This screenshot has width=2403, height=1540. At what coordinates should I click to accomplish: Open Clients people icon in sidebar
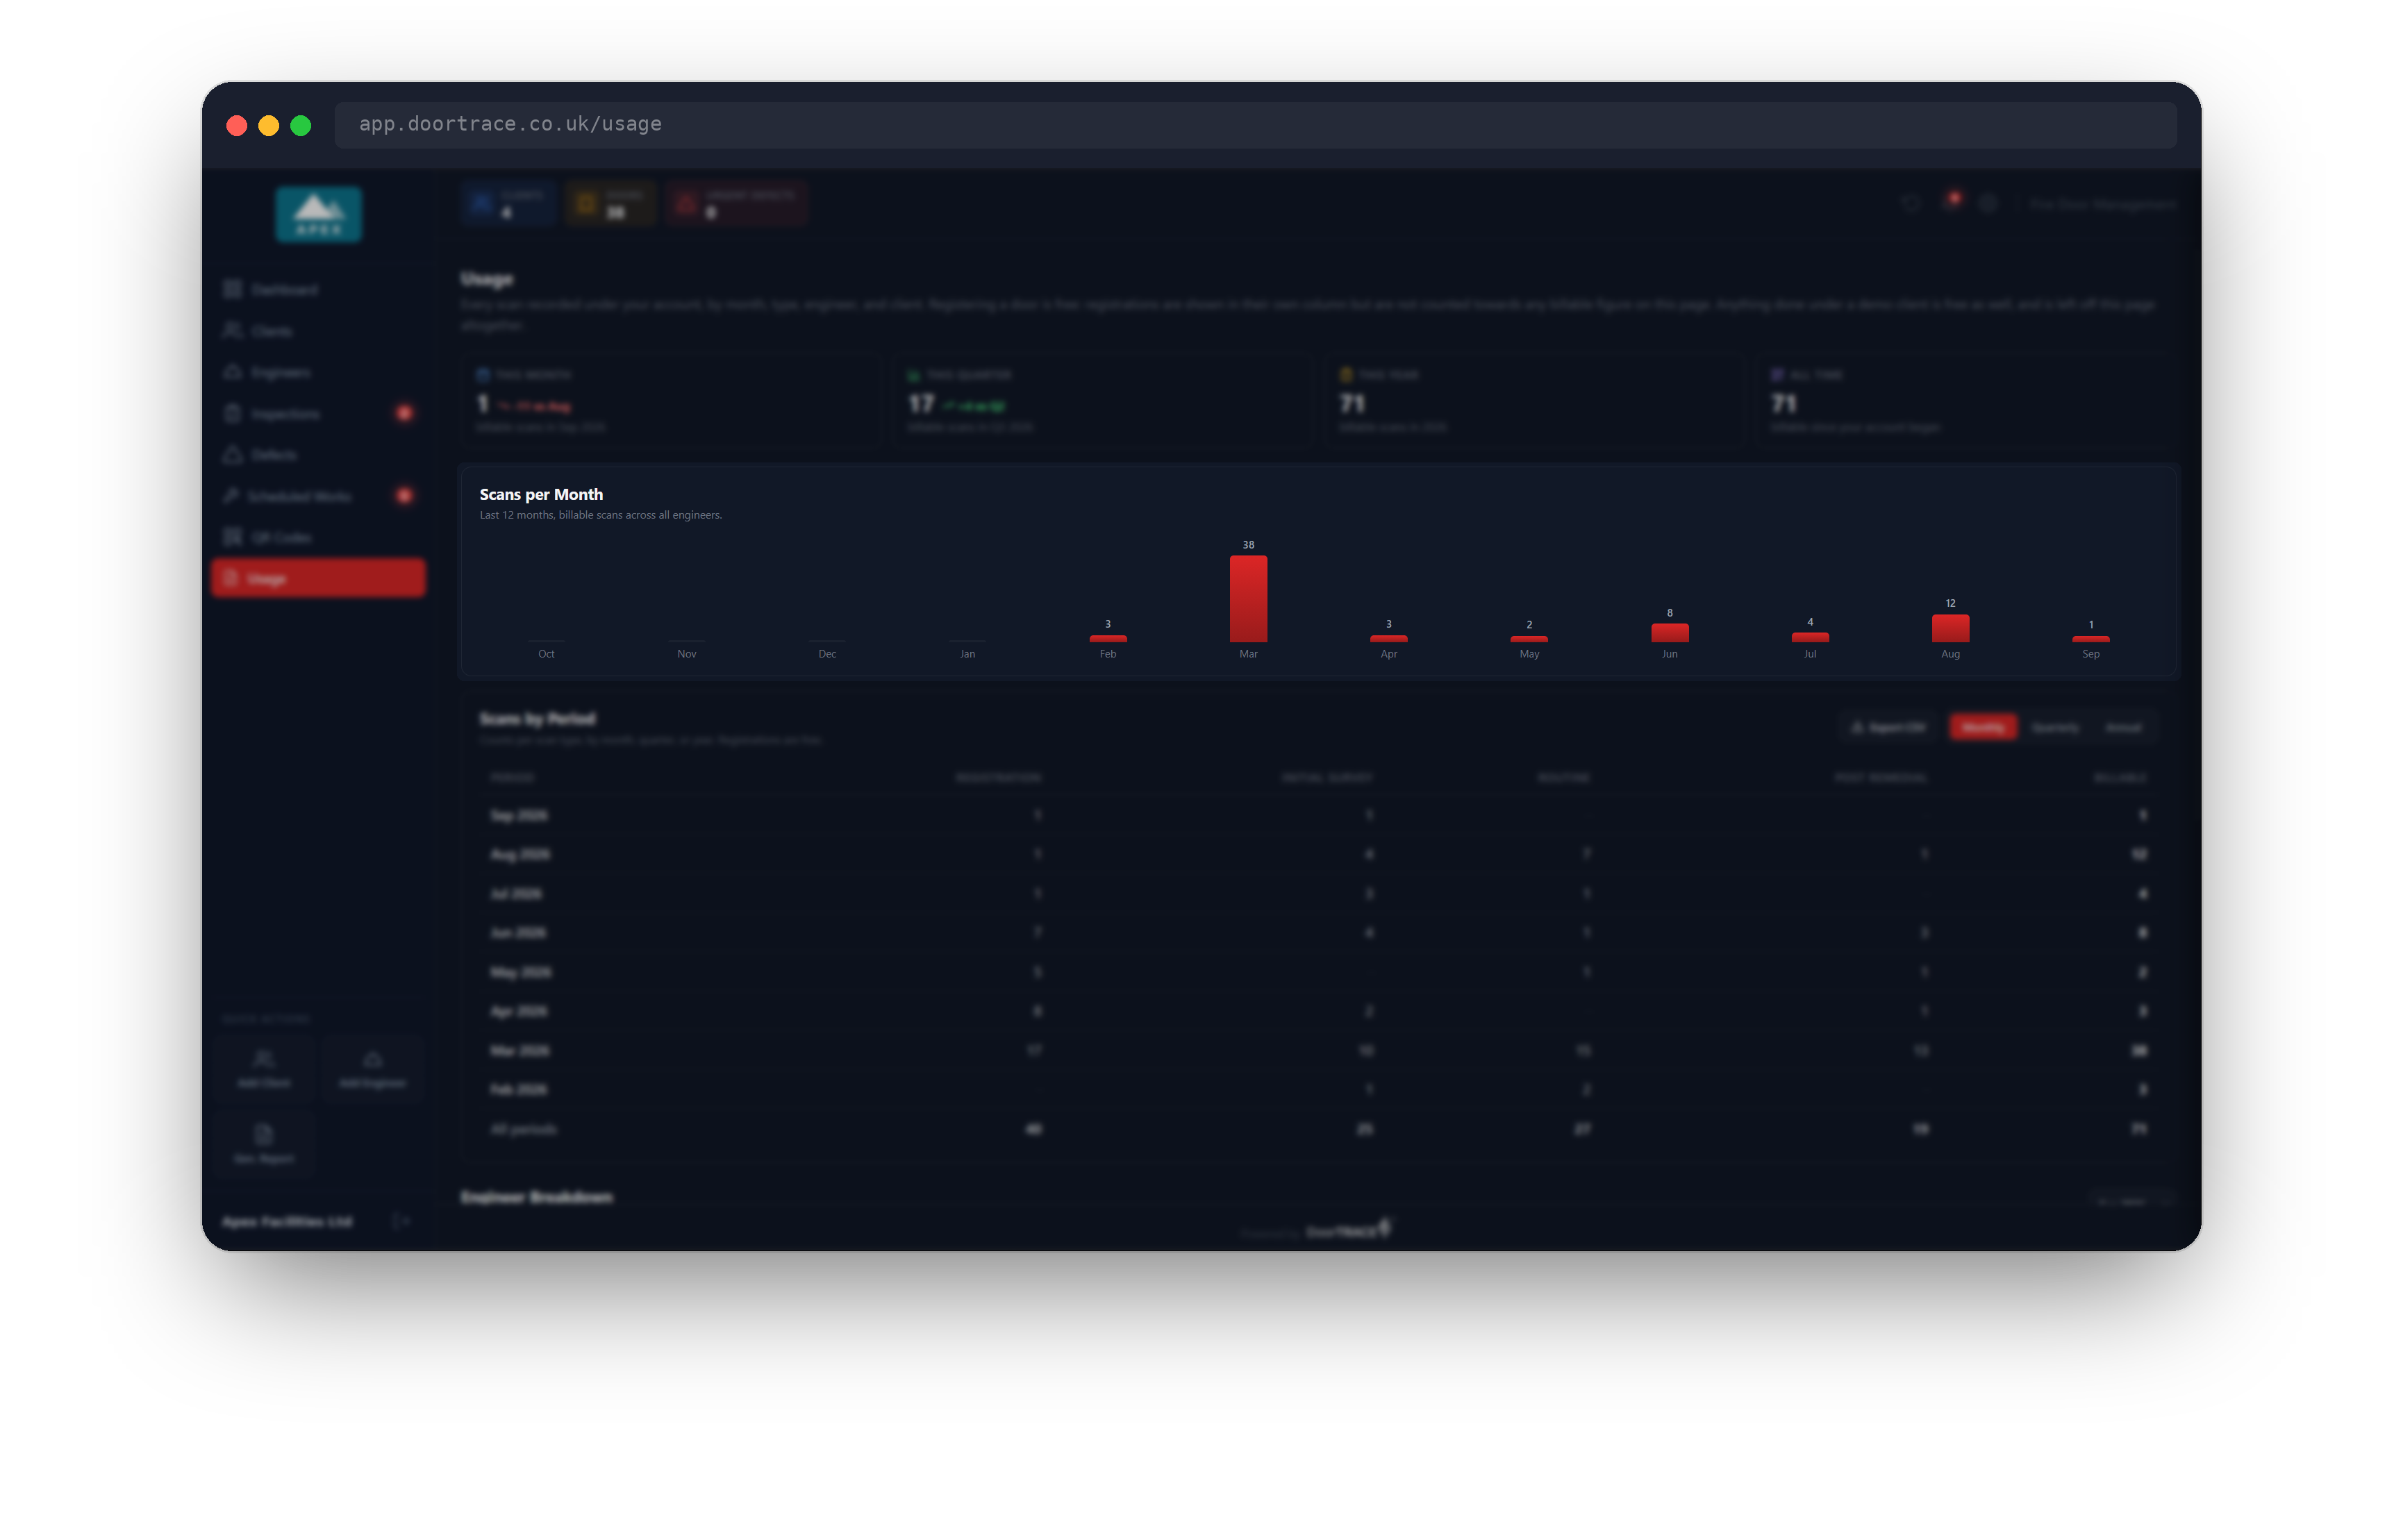coord(232,330)
